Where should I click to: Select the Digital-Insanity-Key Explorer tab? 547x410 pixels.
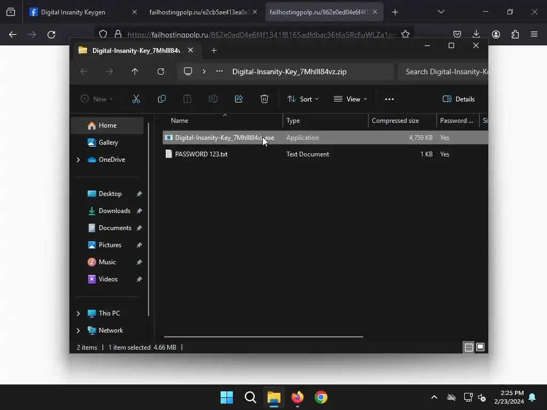click(136, 51)
